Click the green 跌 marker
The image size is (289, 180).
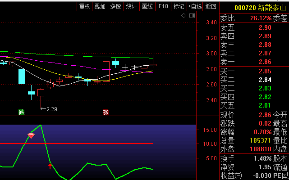click(x=21, y=112)
